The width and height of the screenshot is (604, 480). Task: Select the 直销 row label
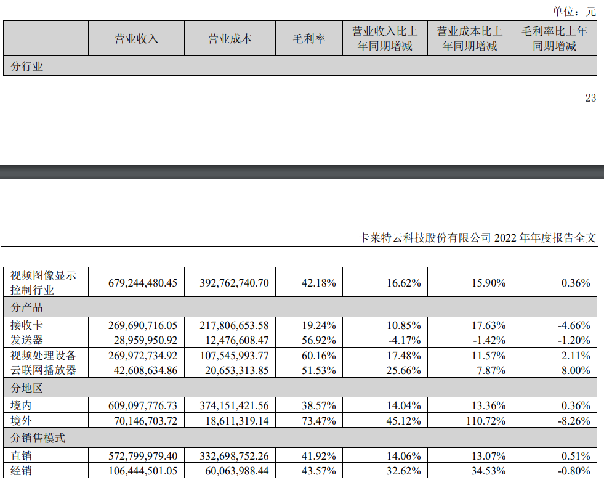21,456
